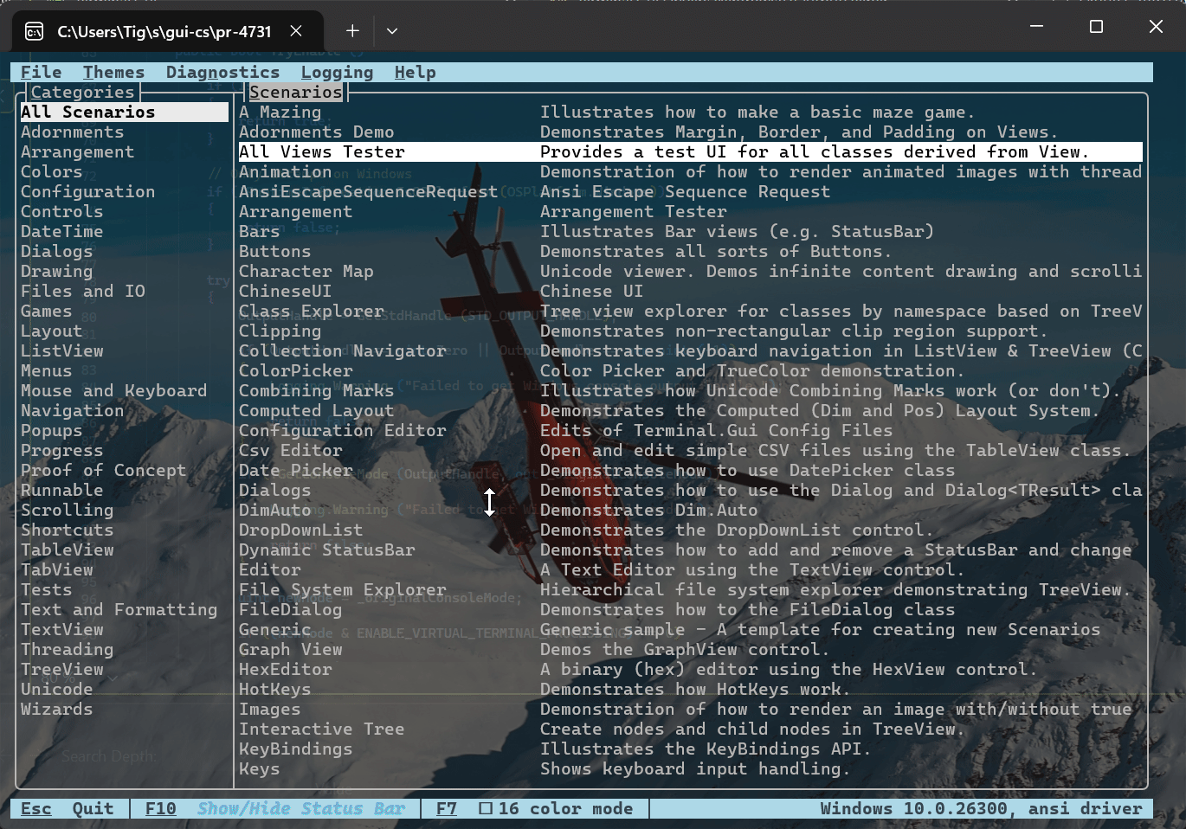This screenshot has height=829, width=1186.
Task: Click the terminal icon in the tab
Action: (35, 32)
